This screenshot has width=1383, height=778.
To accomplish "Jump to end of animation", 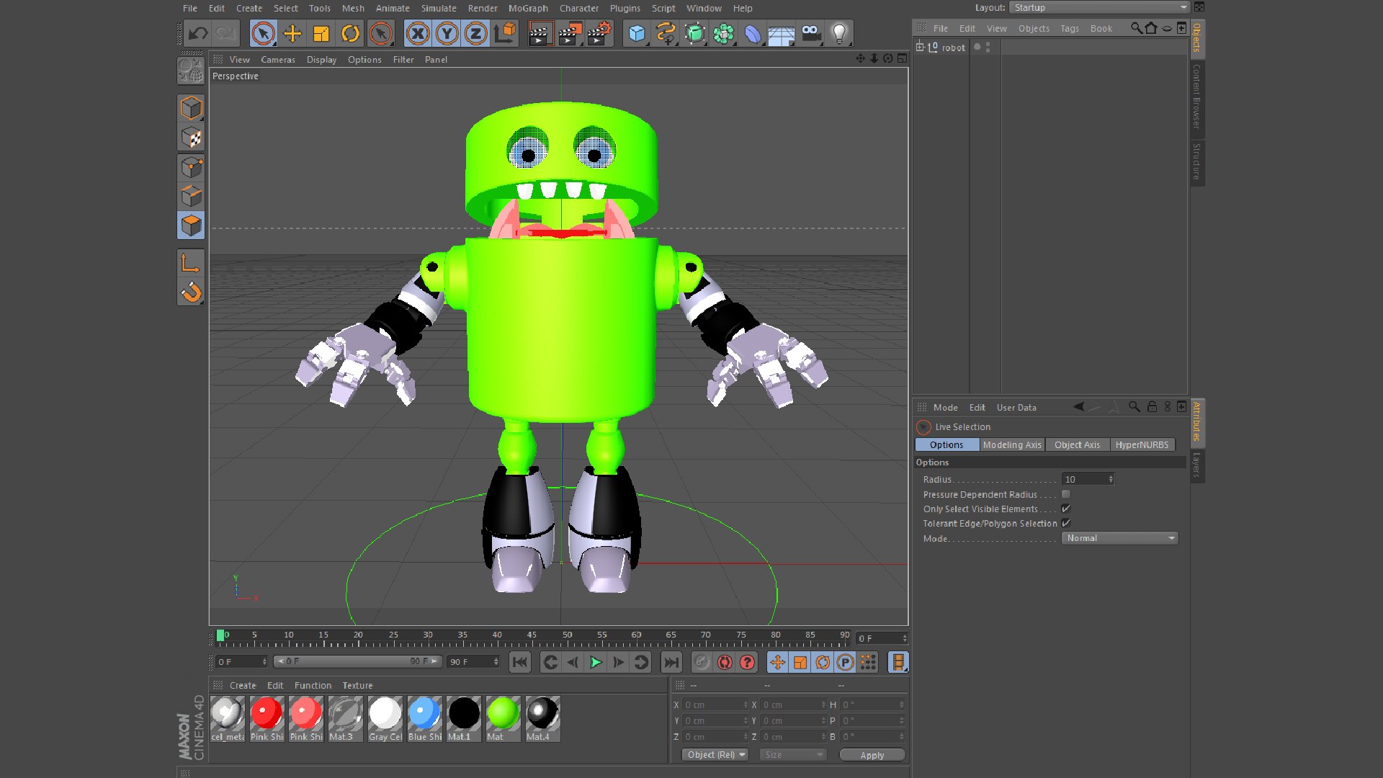I will 671,662.
